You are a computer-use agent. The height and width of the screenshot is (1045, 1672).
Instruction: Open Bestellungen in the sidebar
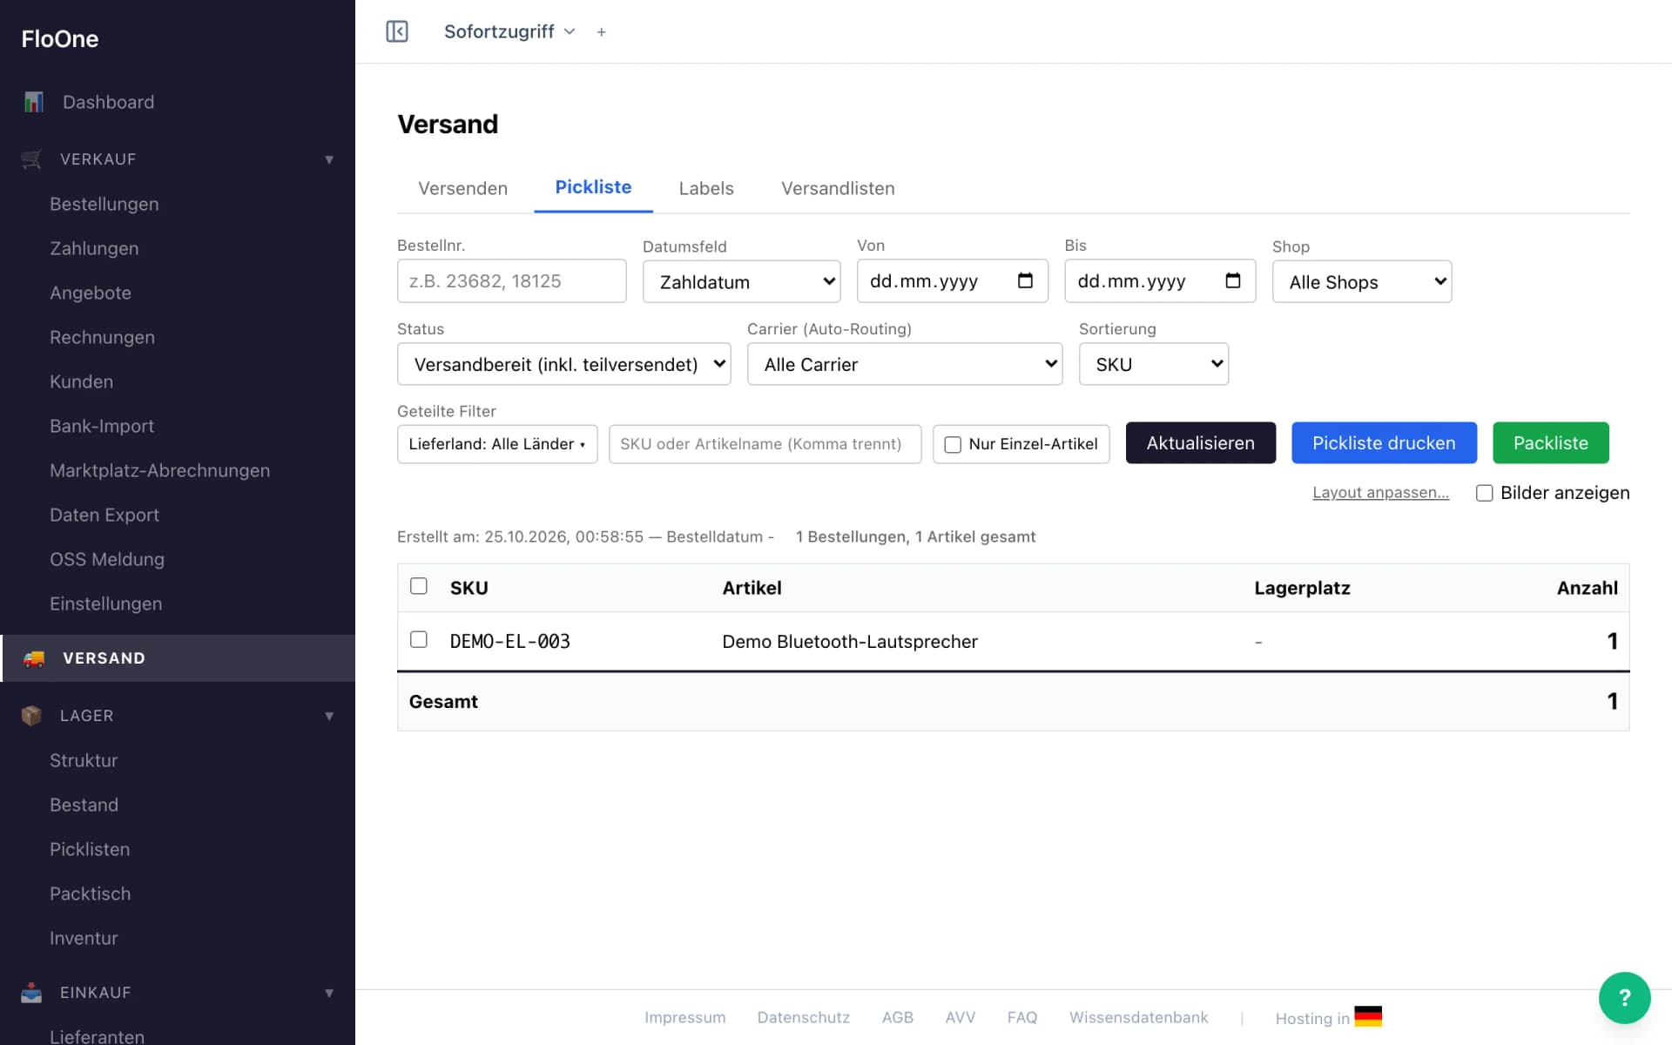tap(104, 204)
